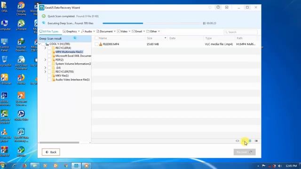
Task: Expand the unnamed (14) folder
Action: (x=45, y=68)
